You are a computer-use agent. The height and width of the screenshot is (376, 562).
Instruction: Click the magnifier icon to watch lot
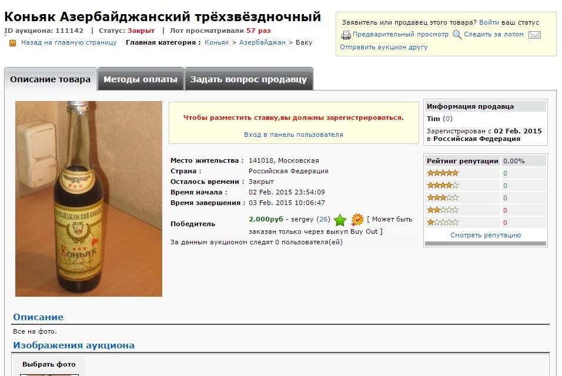tap(457, 35)
